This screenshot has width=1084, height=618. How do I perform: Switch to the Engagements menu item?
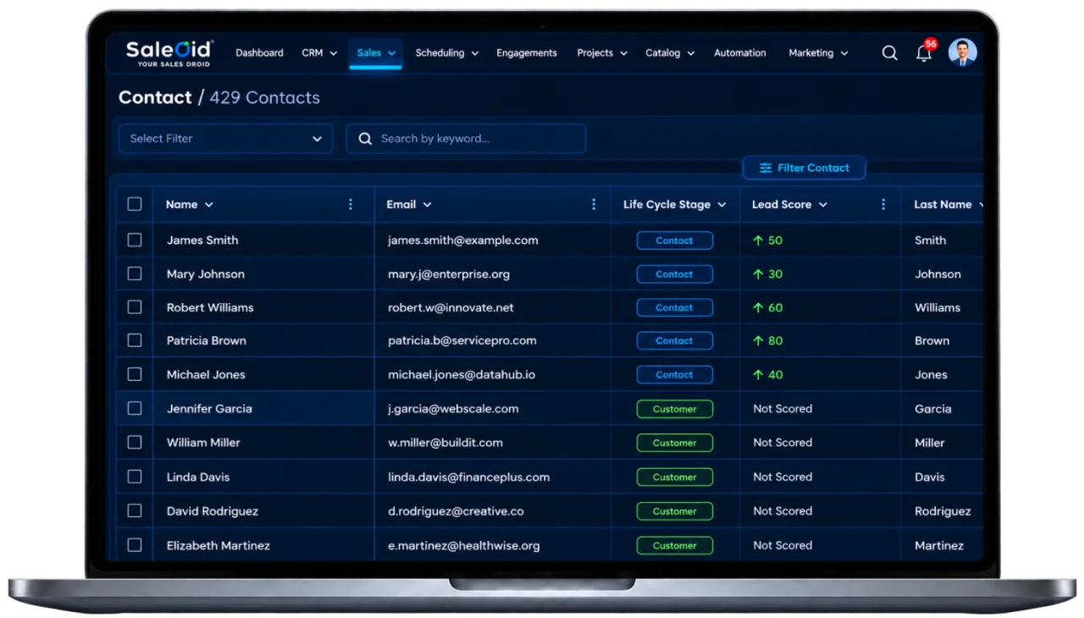click(527, 52)
